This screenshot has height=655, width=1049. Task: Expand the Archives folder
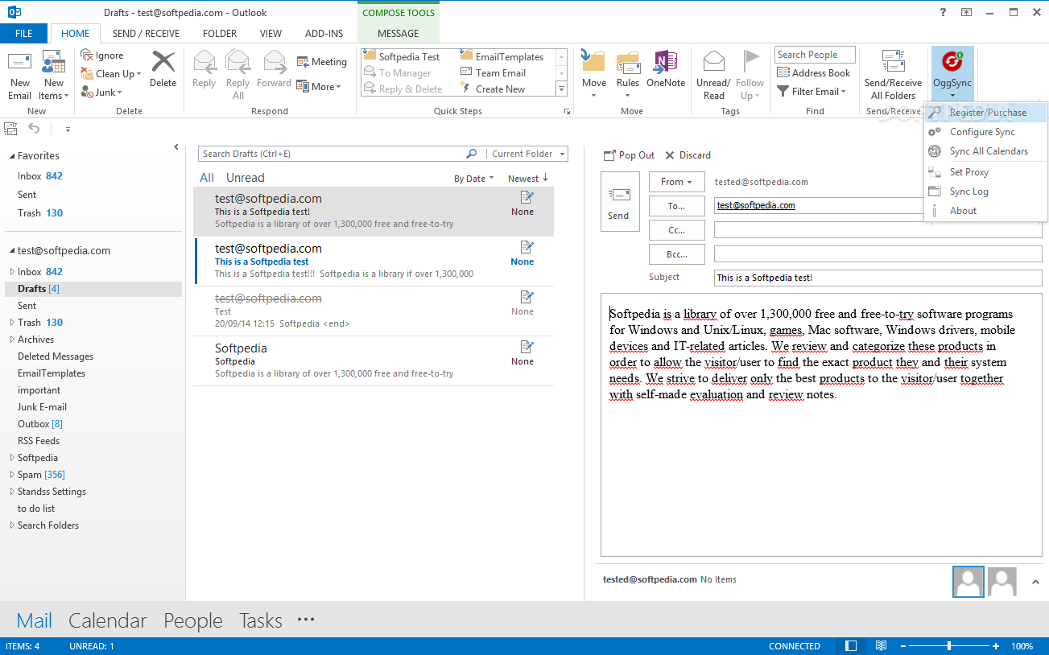coord(12,340)
